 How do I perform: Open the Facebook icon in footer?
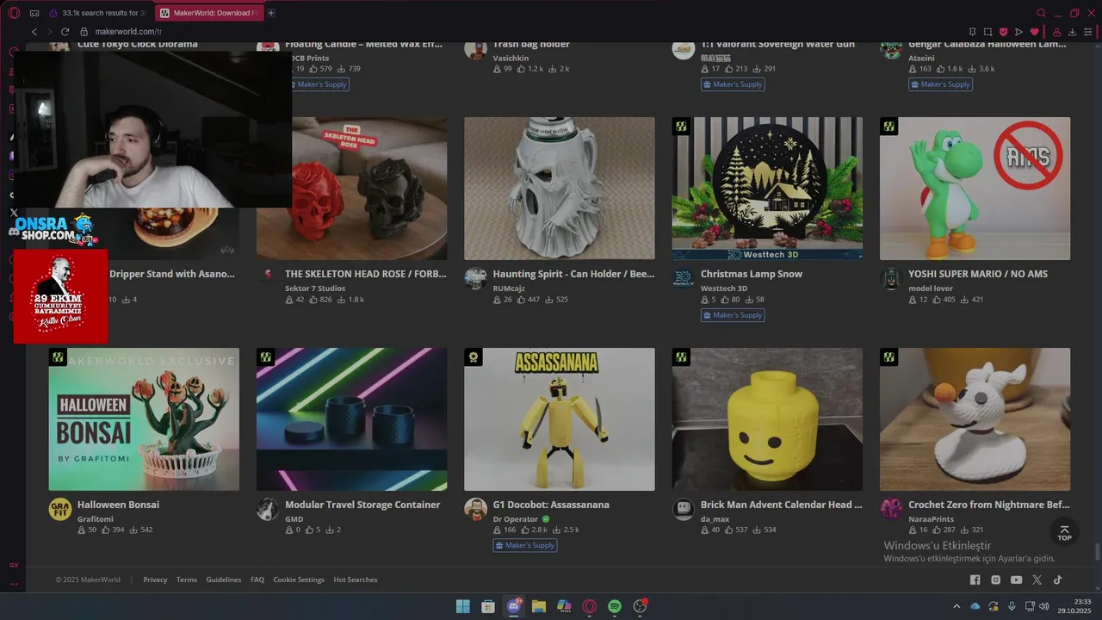click(975, 580)
